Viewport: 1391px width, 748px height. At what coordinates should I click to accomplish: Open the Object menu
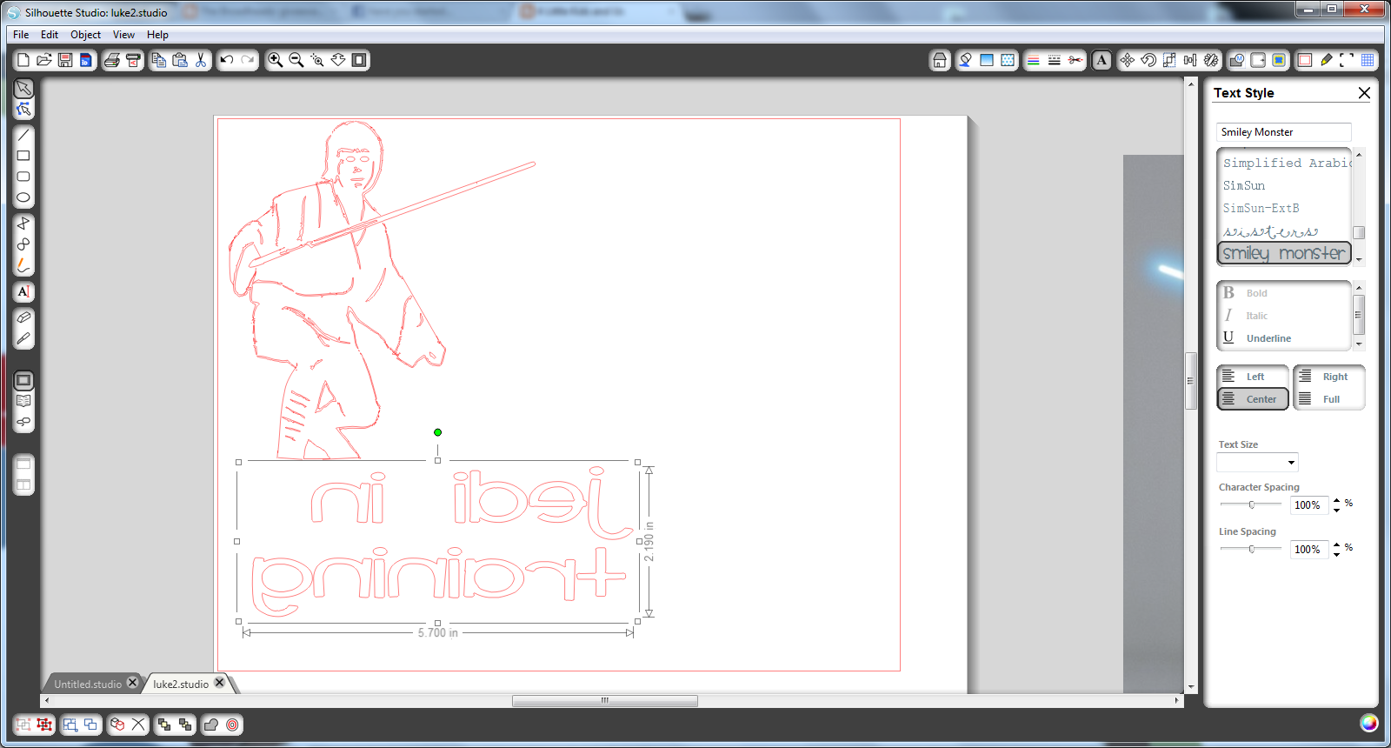pyautogui.click(x=85, y=35)
